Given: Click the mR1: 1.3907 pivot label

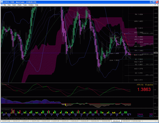Looking at the screenshot, I should [139, 47].
